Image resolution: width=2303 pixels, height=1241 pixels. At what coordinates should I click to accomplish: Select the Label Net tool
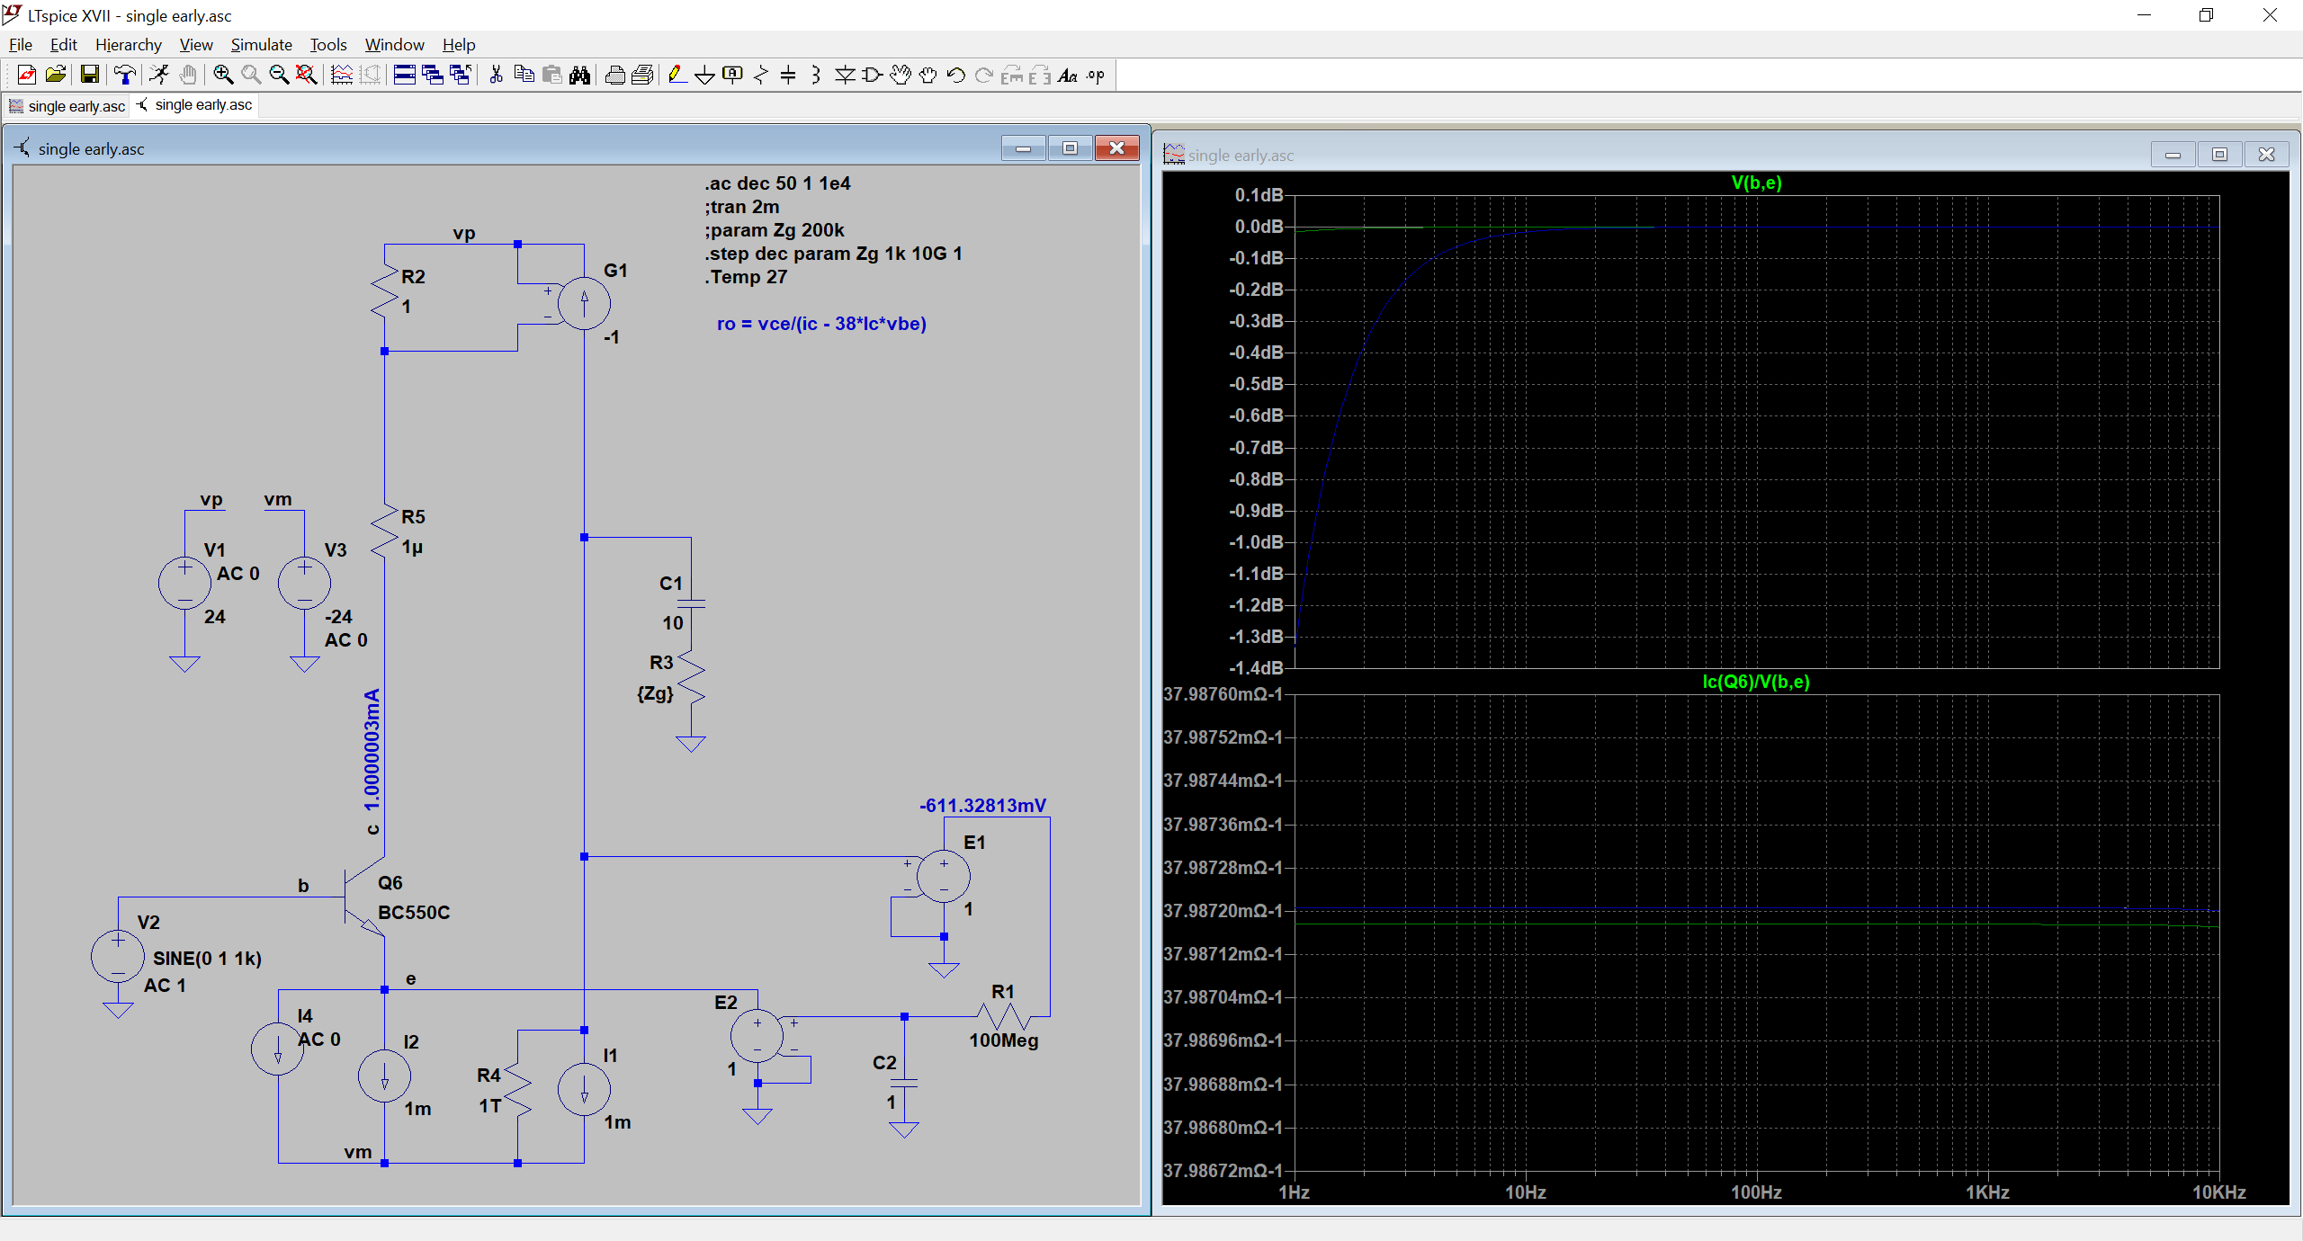coord(733,76)
